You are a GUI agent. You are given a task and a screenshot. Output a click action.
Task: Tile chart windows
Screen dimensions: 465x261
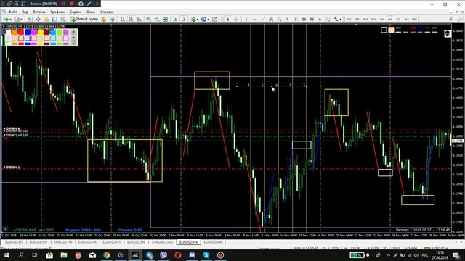point(165,19)
